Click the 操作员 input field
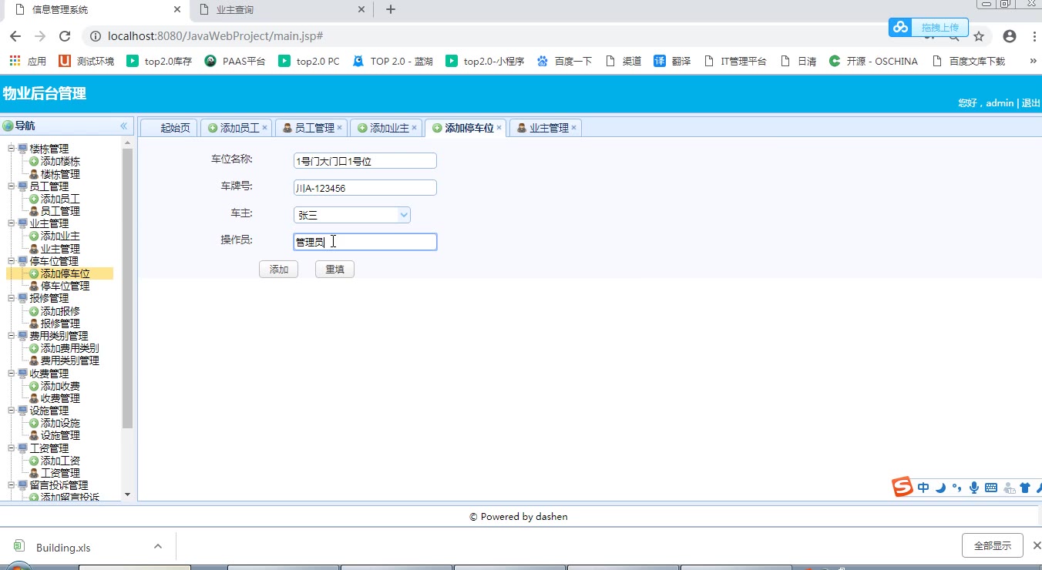 point(365,242)
